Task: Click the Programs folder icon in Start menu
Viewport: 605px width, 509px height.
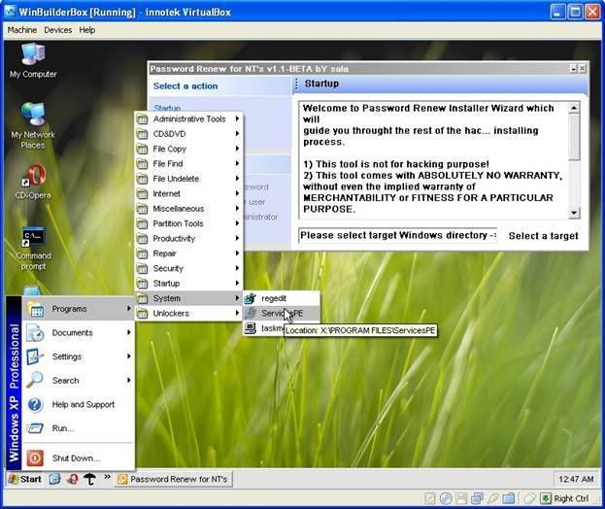Action: point(35,309)
